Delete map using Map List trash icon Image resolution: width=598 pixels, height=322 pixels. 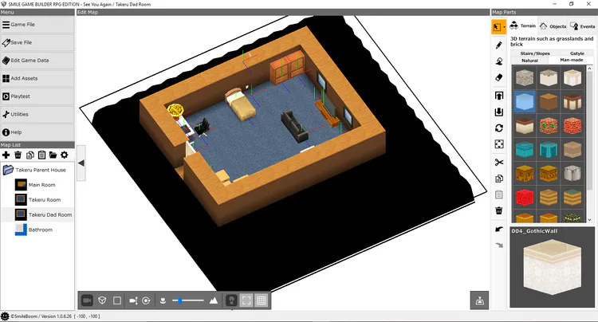coord(18,155)
